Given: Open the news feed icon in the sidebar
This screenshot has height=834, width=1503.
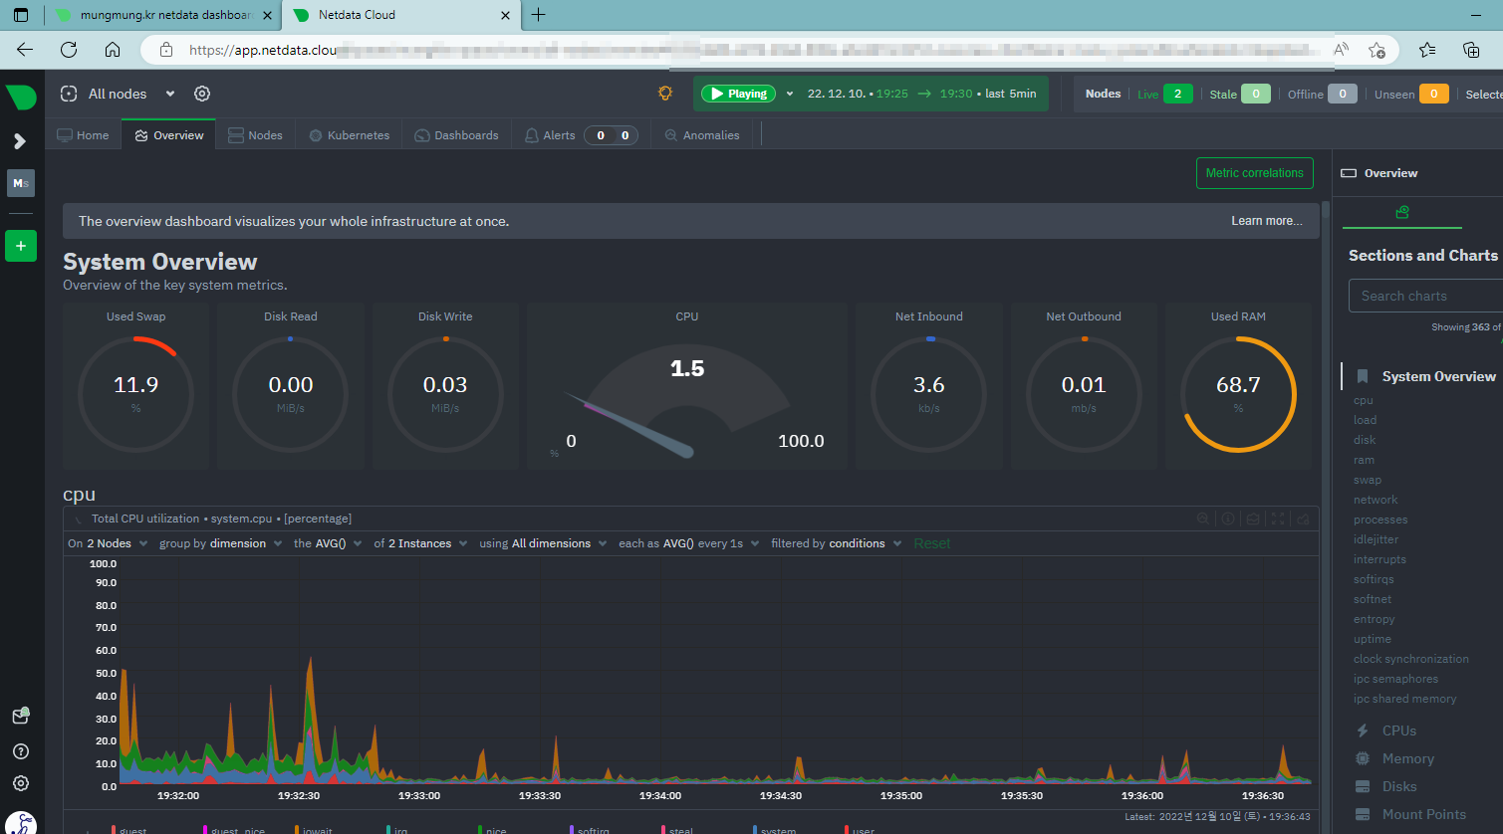Looking at the screenshot, I should (x=21, y=716).
